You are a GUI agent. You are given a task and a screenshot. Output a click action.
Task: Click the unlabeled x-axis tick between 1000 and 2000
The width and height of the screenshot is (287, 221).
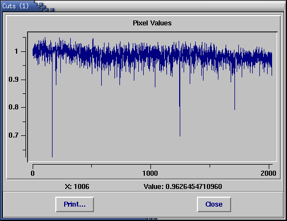point(210,166)
